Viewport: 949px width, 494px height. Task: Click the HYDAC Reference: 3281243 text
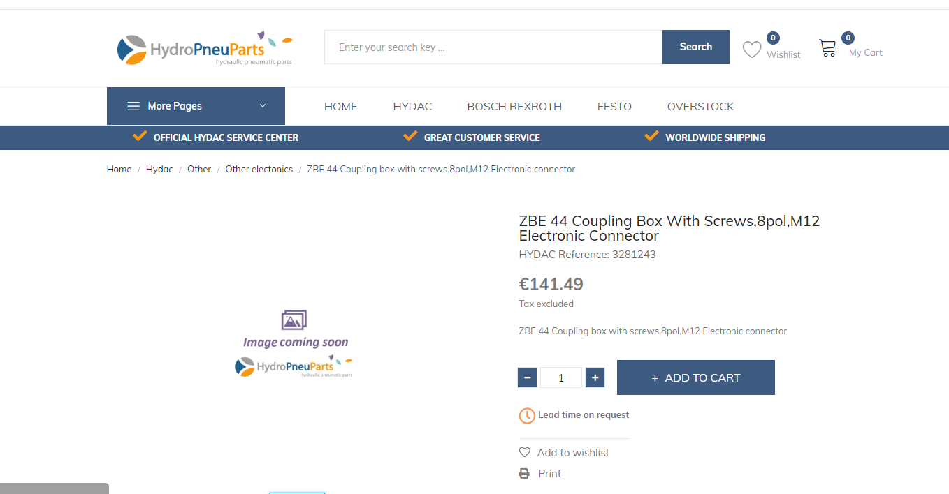tap(588, 255)
